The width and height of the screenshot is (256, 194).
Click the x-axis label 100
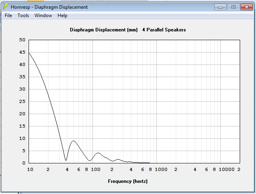pyautogui.click(x=96, y=169)
